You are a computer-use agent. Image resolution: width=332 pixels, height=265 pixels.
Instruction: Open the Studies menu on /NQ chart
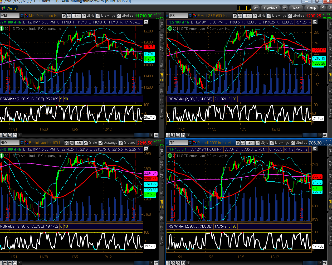[128, 142]
